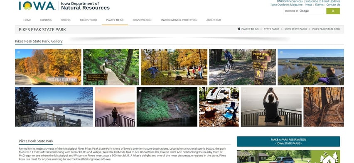
Task: Click the green search magnifier button
Action: coord(333,11)
